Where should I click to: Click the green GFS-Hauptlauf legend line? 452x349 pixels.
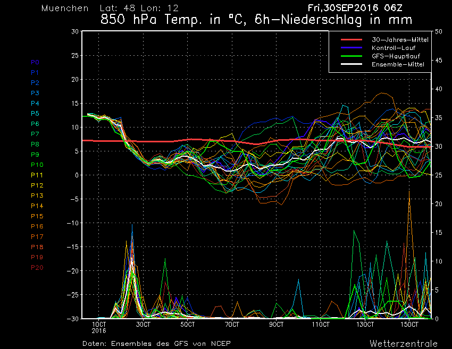click(347, 56)
